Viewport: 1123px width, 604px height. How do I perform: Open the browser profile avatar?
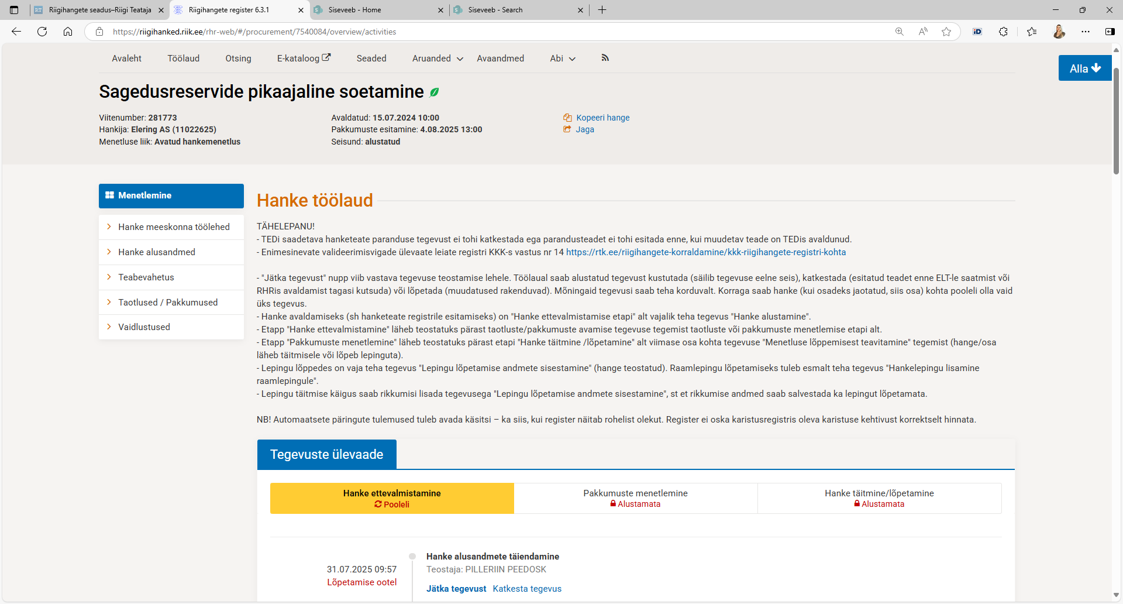point(1059,32)
